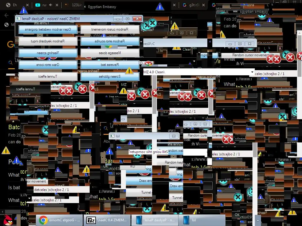Screen dimensions: 302x226
Task: Click the 7z icon in the taskbar
Action: (x=91, y=220)
